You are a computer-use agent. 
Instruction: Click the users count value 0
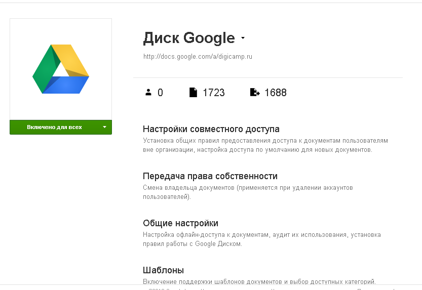[160, 93]
